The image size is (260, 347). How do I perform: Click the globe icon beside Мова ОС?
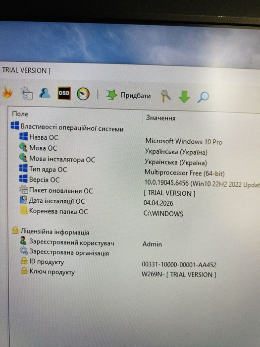click(x=23, y=147)
